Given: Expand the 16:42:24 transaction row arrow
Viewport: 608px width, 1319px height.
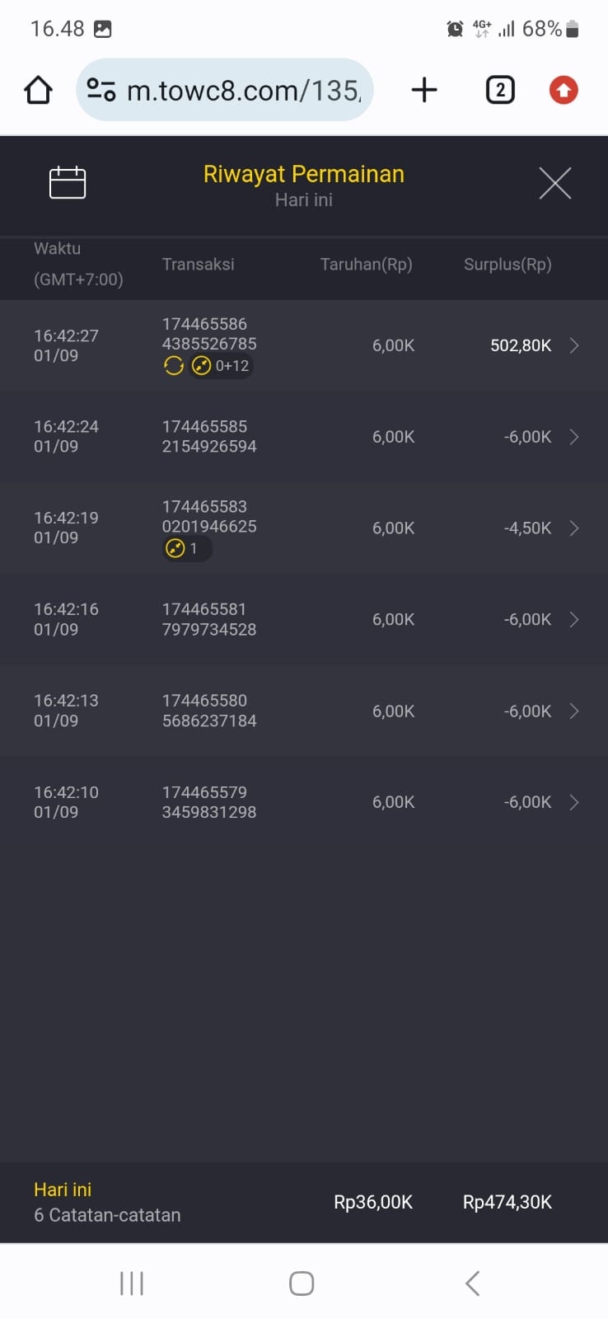Looking at the screenshot, I should point(574,437).
